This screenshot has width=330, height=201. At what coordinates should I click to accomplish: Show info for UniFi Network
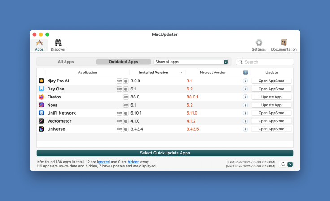point(245,113)
